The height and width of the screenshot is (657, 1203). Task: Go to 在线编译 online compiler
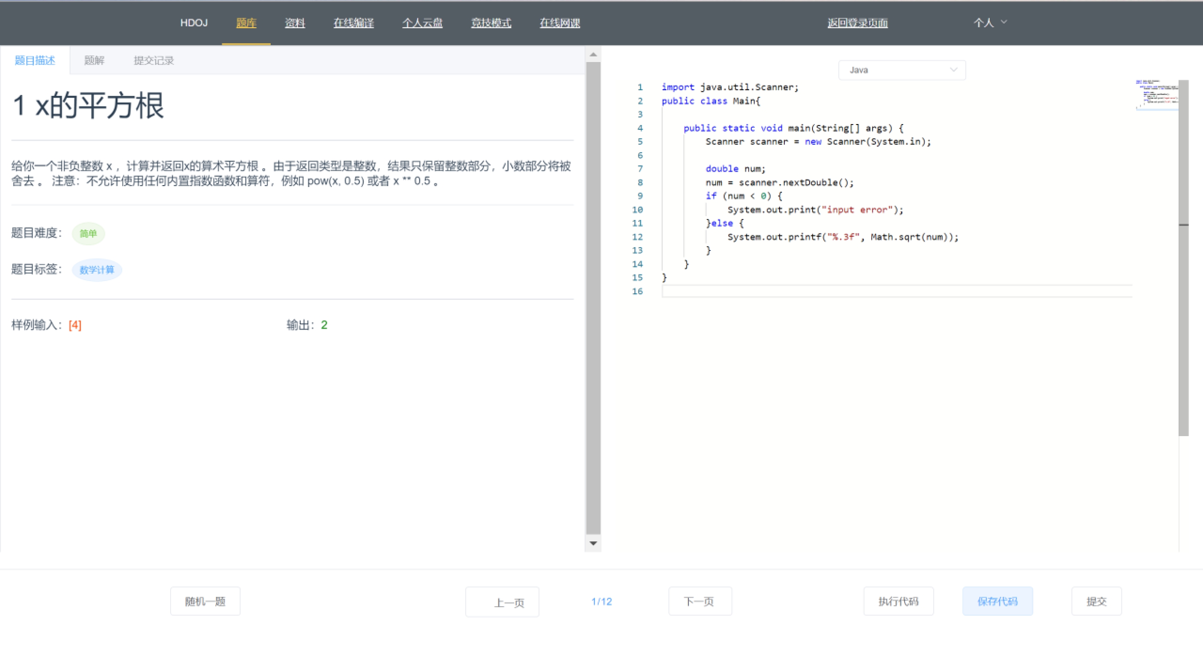[x=353, y=23]
